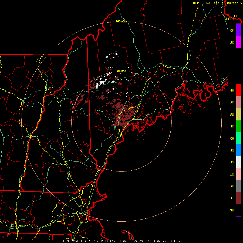Screen dimensions: 243x243
Task: Click the GC legend label
Action: 232,186
